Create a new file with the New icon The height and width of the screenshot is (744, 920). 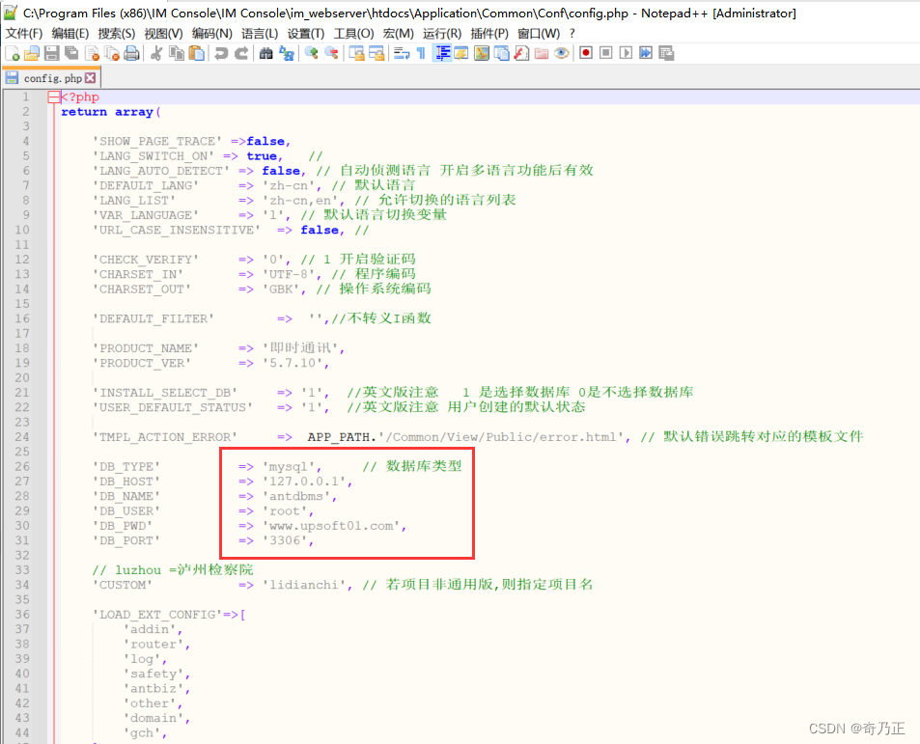pos(13,53)
